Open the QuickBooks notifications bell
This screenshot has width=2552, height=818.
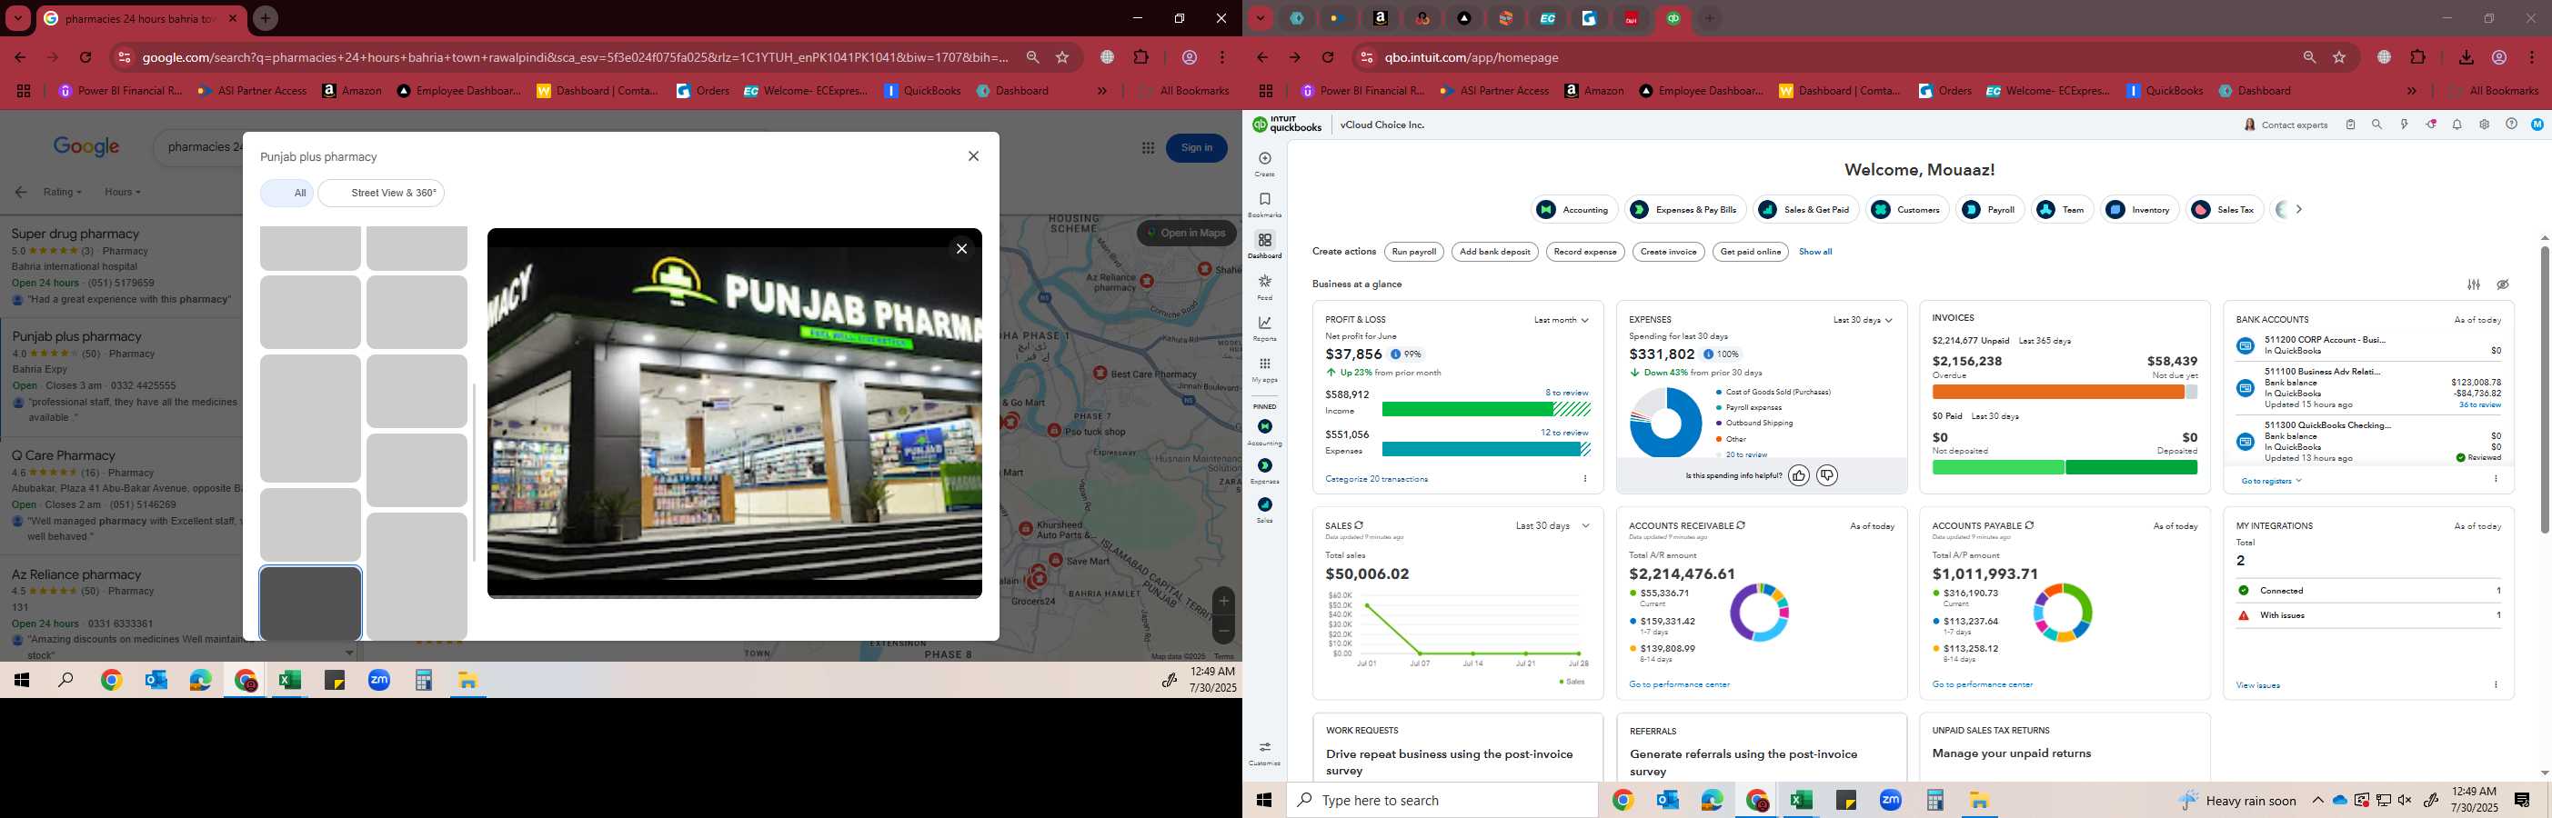(2457, 125)
